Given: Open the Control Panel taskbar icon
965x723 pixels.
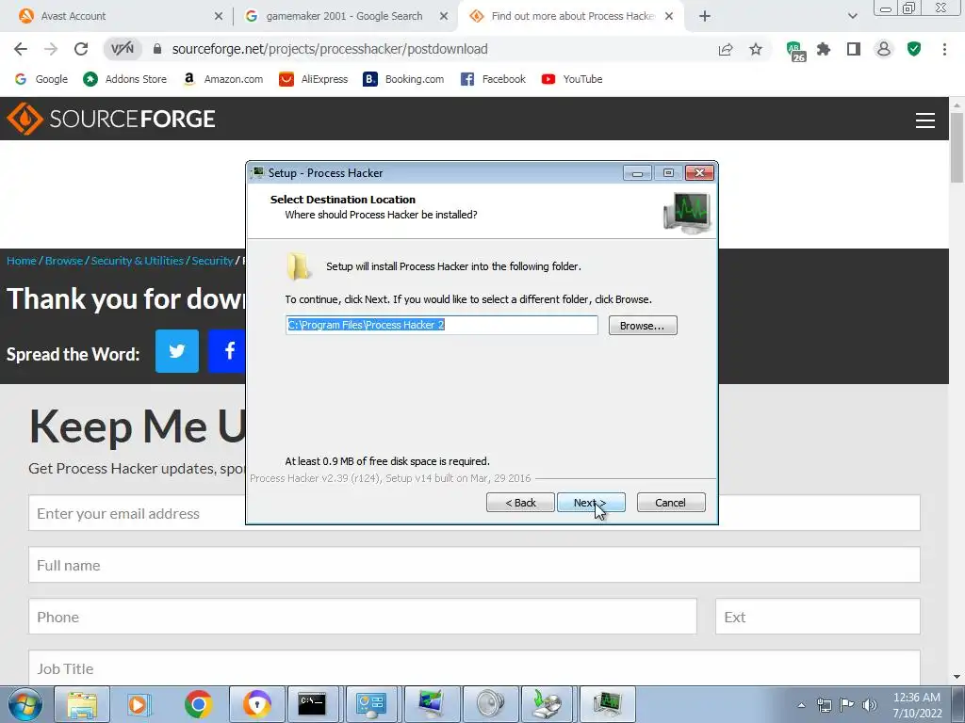Looking at the screenshot, I should pyautogui.click(x=371, y=704).
